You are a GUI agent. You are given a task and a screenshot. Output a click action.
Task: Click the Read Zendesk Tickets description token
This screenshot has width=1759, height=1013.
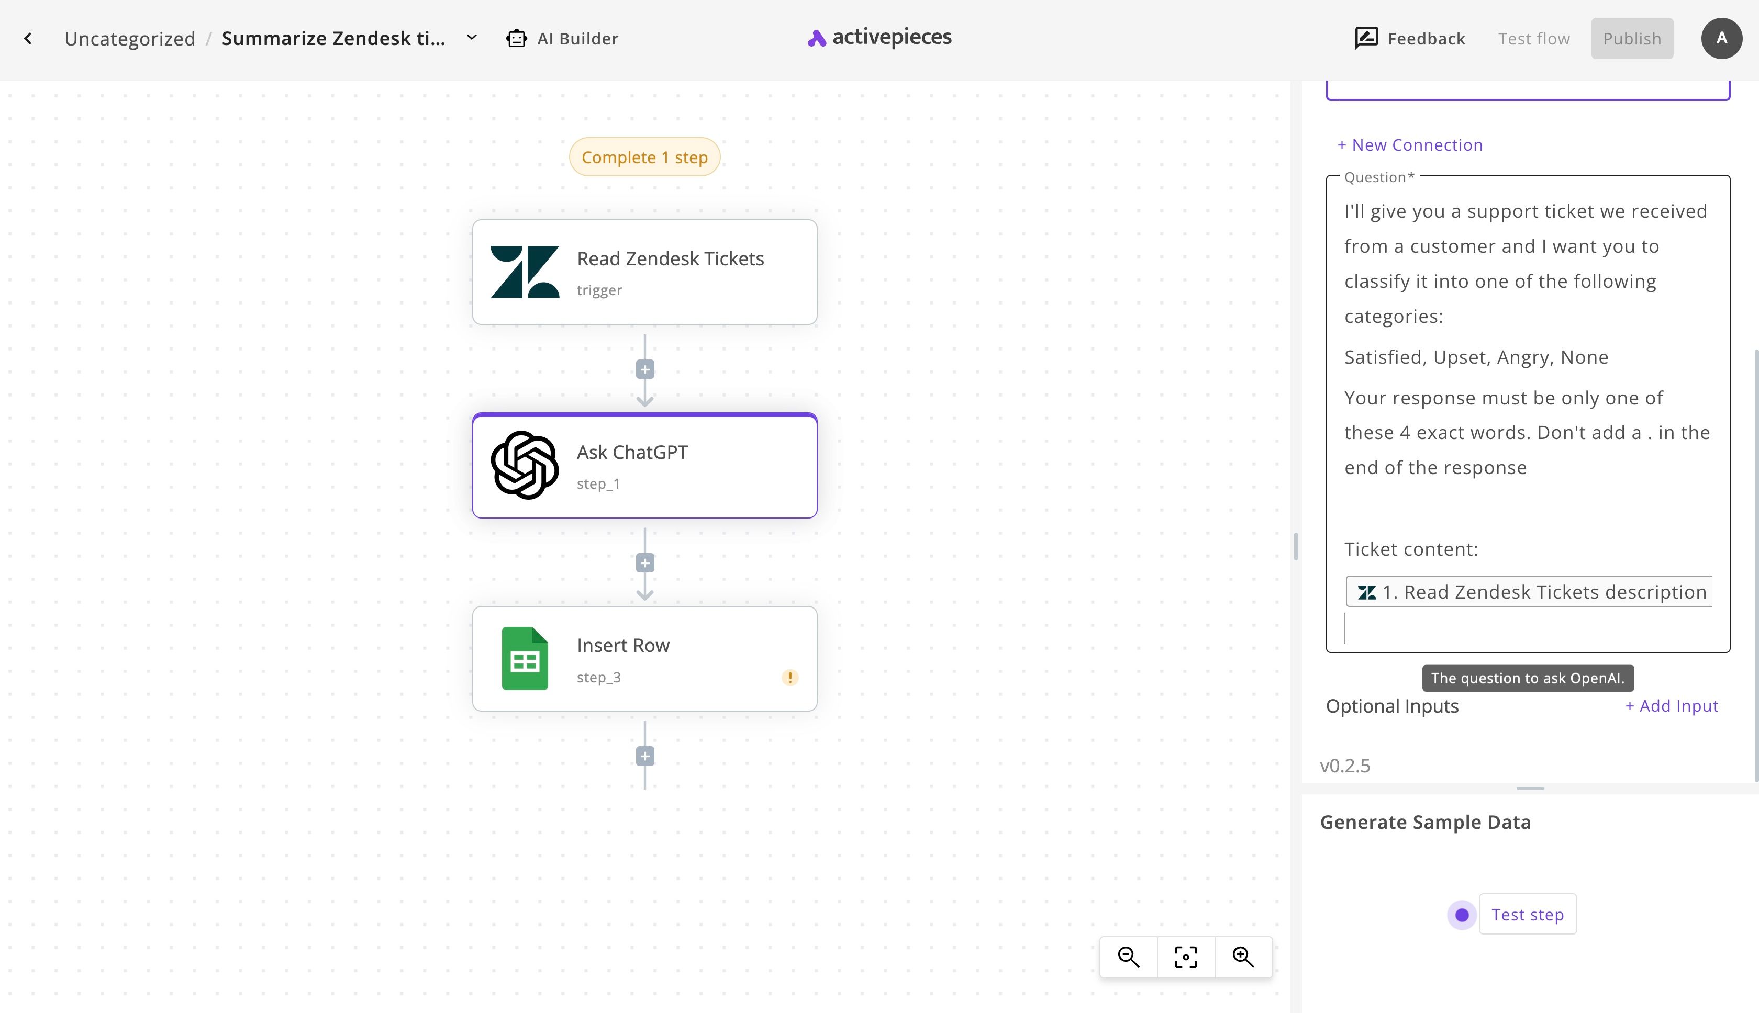click(x=1529, y=592)
